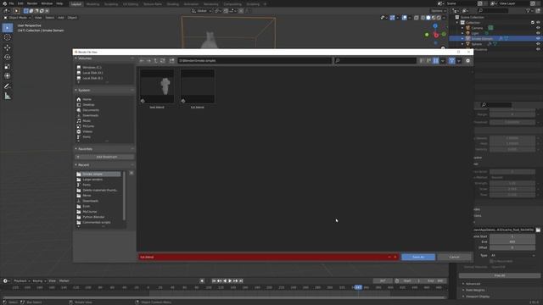
Task: Toggle the file browser filter funnel
Action: (x=452, y=61)
